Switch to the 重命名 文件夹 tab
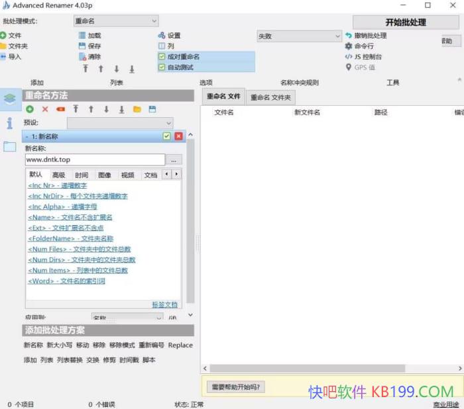Image resolution: width=464 pixels, height=409 pixels. 270,97
